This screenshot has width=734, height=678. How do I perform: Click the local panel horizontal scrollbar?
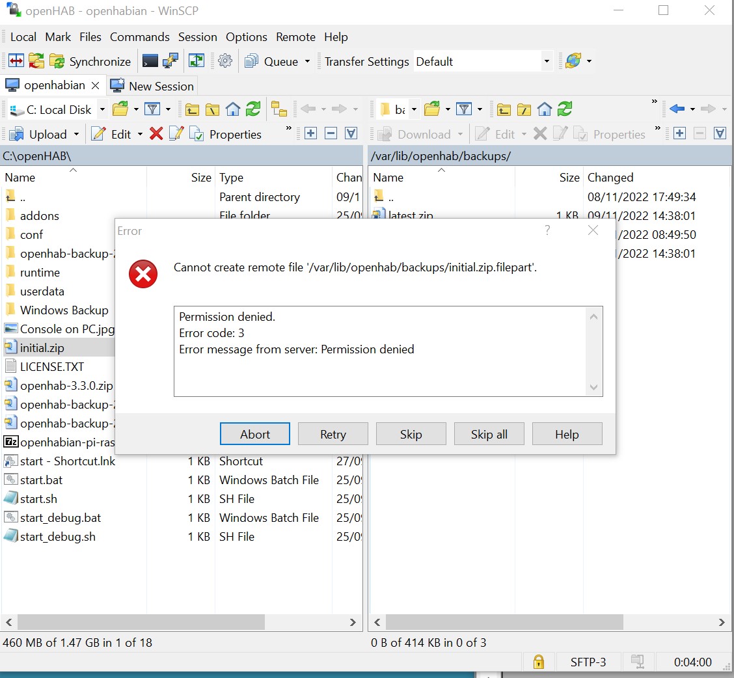coord(141,622)
